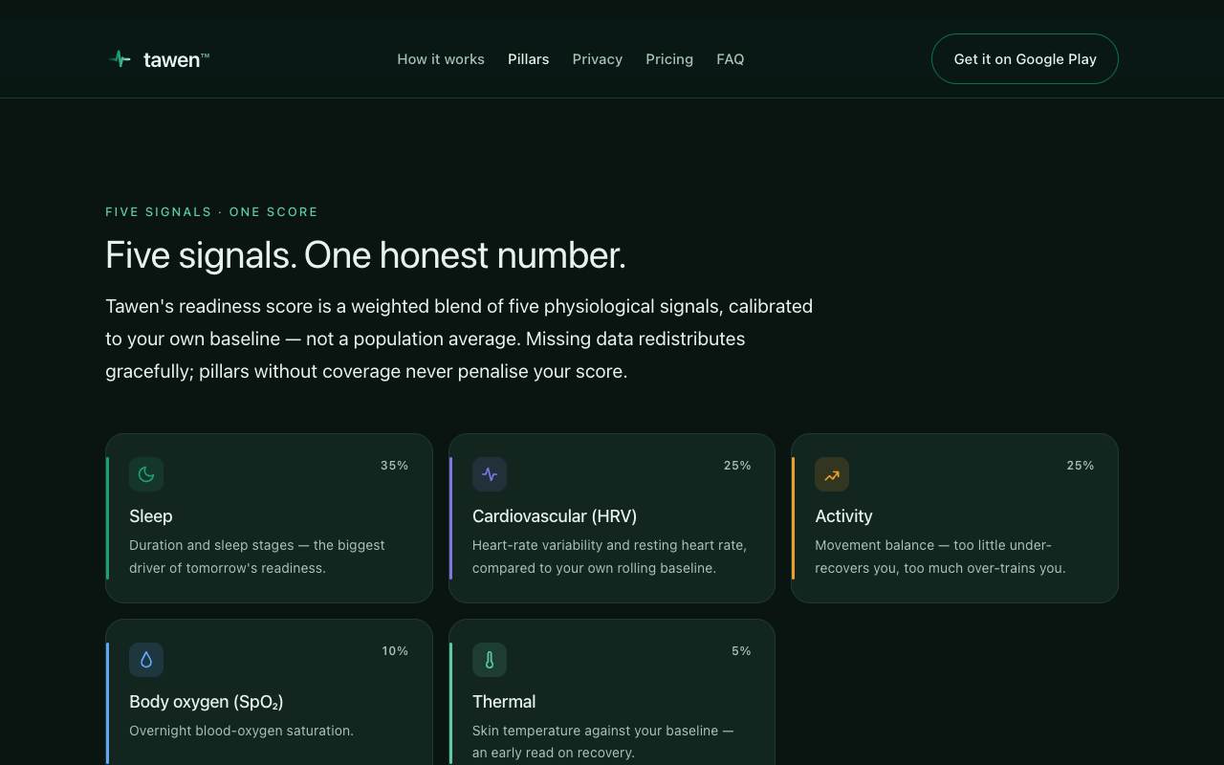The image size is (1224, 765).
Task: Click the Activity trending arrow icon
Action: tap(832, 474)
